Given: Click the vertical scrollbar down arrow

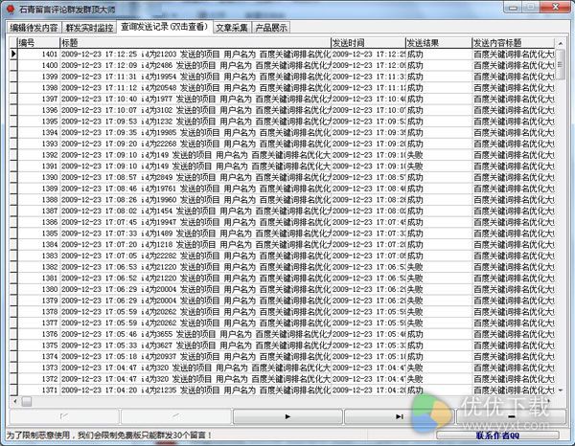Looking at the screenshot, I should pyautogui.click(x=561, y=390).
